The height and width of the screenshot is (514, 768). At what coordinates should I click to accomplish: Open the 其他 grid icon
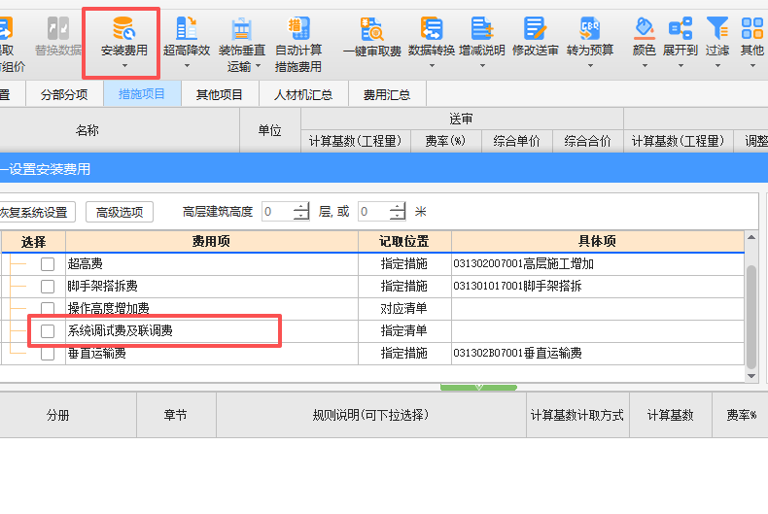(x=752, y=28)
